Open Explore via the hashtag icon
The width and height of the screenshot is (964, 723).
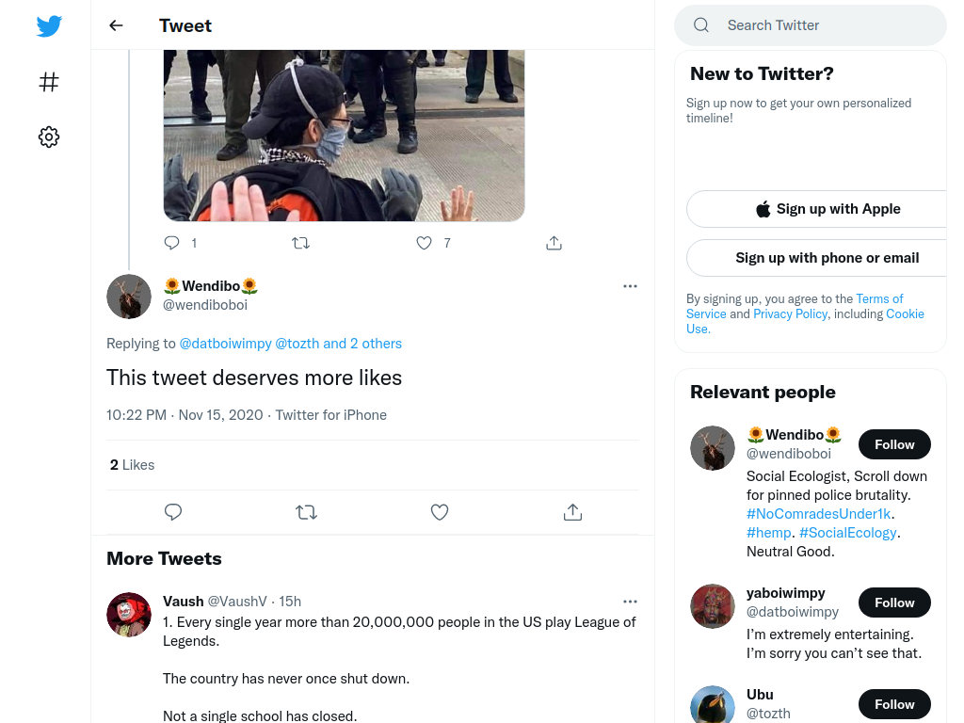(x=49, y=82)
